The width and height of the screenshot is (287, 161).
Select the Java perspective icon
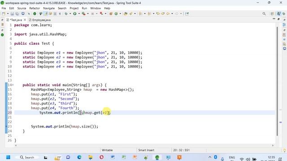coord(278,14)
